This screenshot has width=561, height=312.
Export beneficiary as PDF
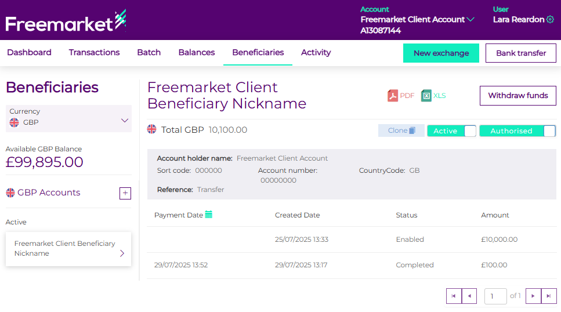point(401,96)
